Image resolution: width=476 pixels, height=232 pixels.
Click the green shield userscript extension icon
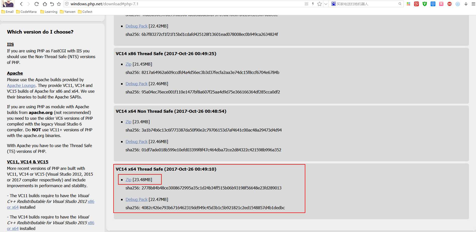click(x=425, y=4)
